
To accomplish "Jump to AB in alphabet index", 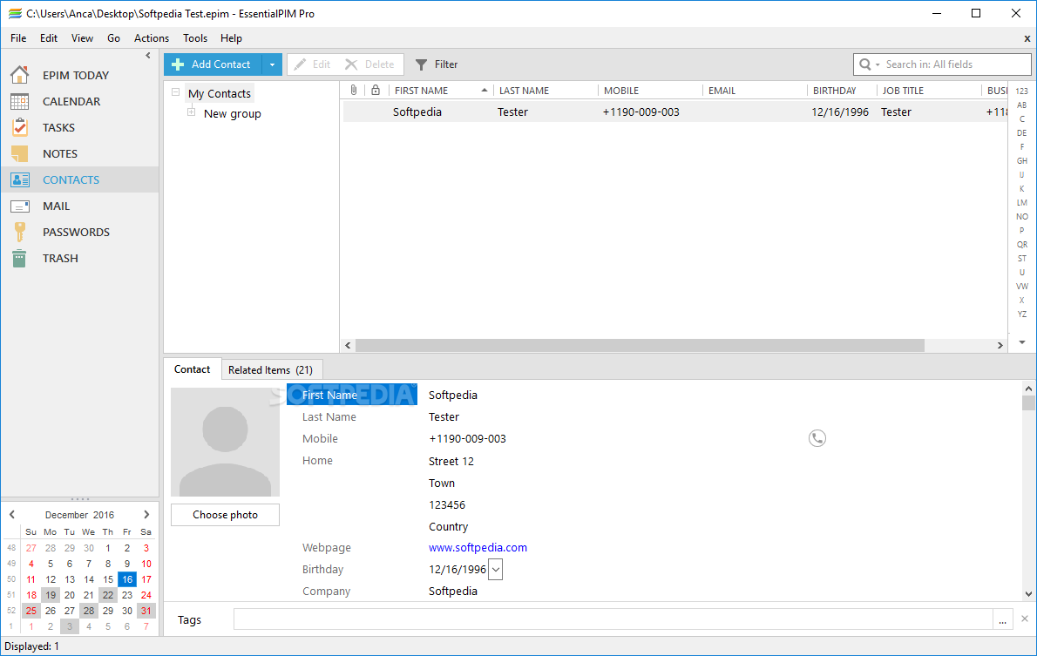I will coord(1022,105).
